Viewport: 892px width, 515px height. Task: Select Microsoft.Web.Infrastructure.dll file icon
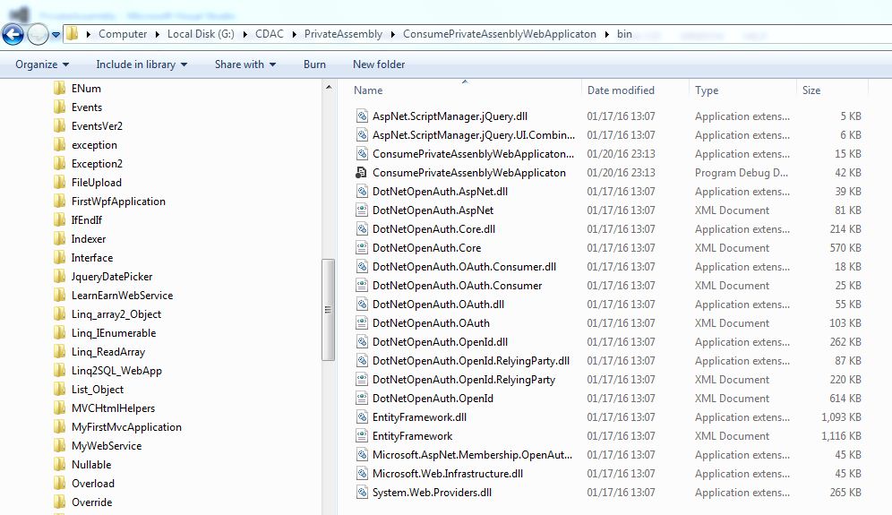[361, 473]
